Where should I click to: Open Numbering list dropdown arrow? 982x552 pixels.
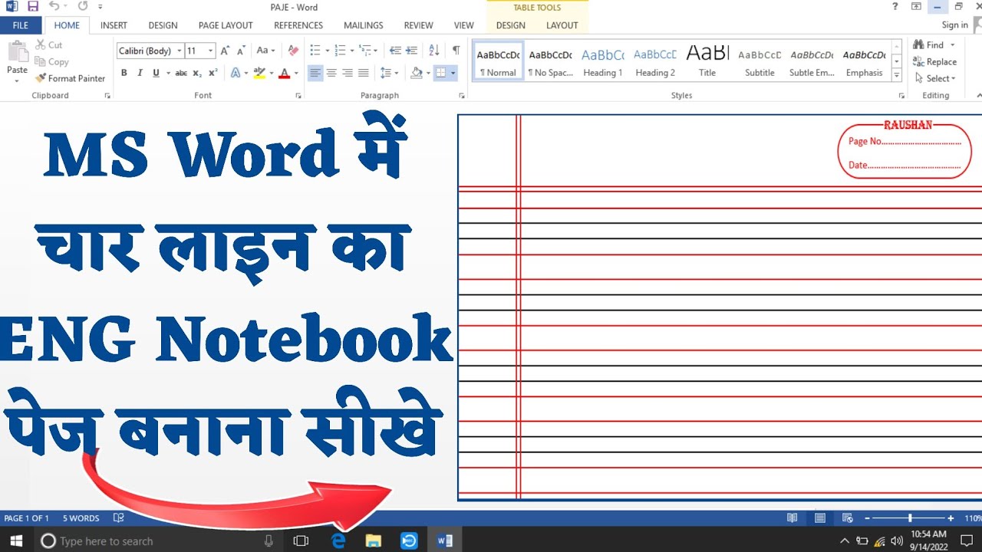[x=352, y=51]
